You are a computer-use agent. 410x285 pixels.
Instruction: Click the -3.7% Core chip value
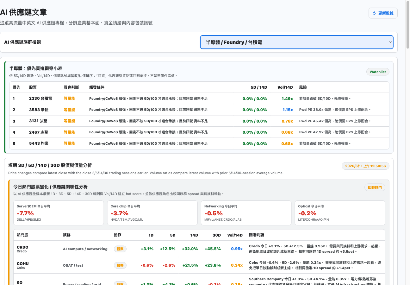click(120, 213)
